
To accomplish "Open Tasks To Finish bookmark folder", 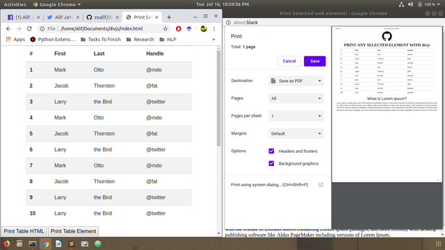I will tap(101, 40).
